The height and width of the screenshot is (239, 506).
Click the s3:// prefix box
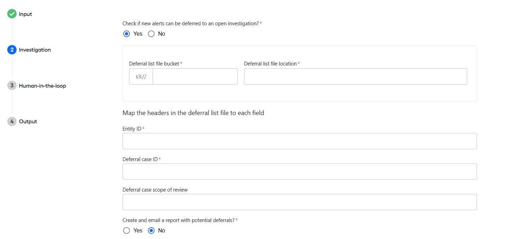(x=141, y=76)
